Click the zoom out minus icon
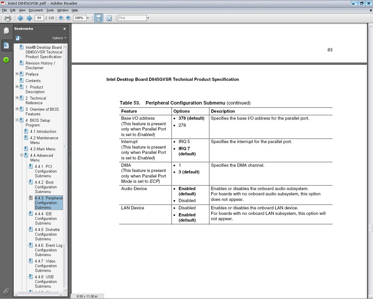Image resolution: width=373 pixels, height=299 pixels. [x=61, y=18]
